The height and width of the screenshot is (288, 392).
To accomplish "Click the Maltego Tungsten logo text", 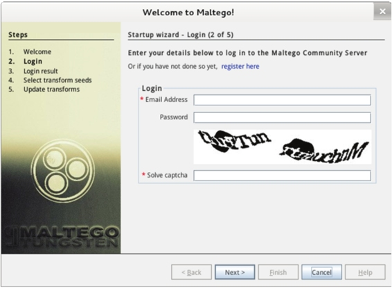I will (62, 237).
